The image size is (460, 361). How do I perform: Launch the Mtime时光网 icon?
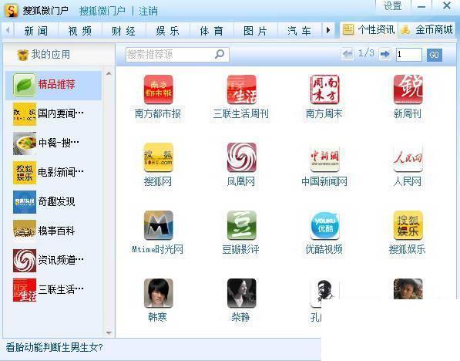tap(158, 225)
